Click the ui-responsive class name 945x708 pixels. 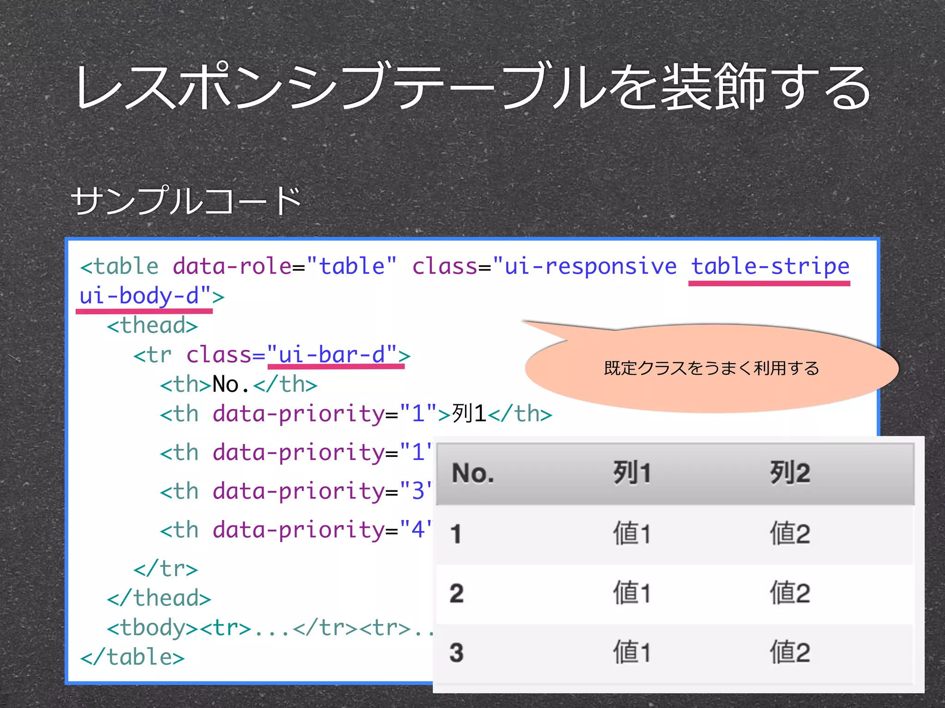(x=591, y=266)
